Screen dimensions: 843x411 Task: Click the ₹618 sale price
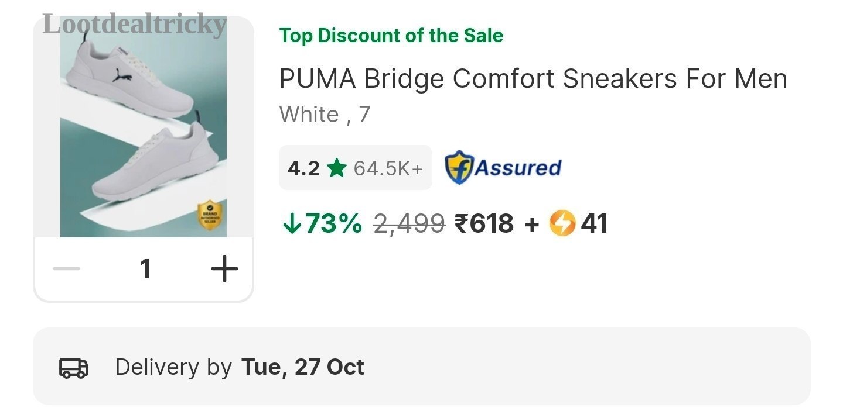484,223
